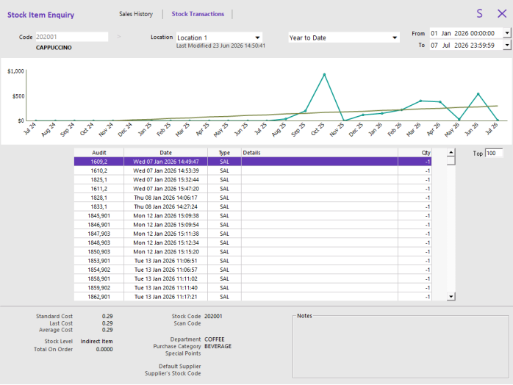Select transaction row 1845,901
Screen dimensions: 513x385
[x=253, y=215]
